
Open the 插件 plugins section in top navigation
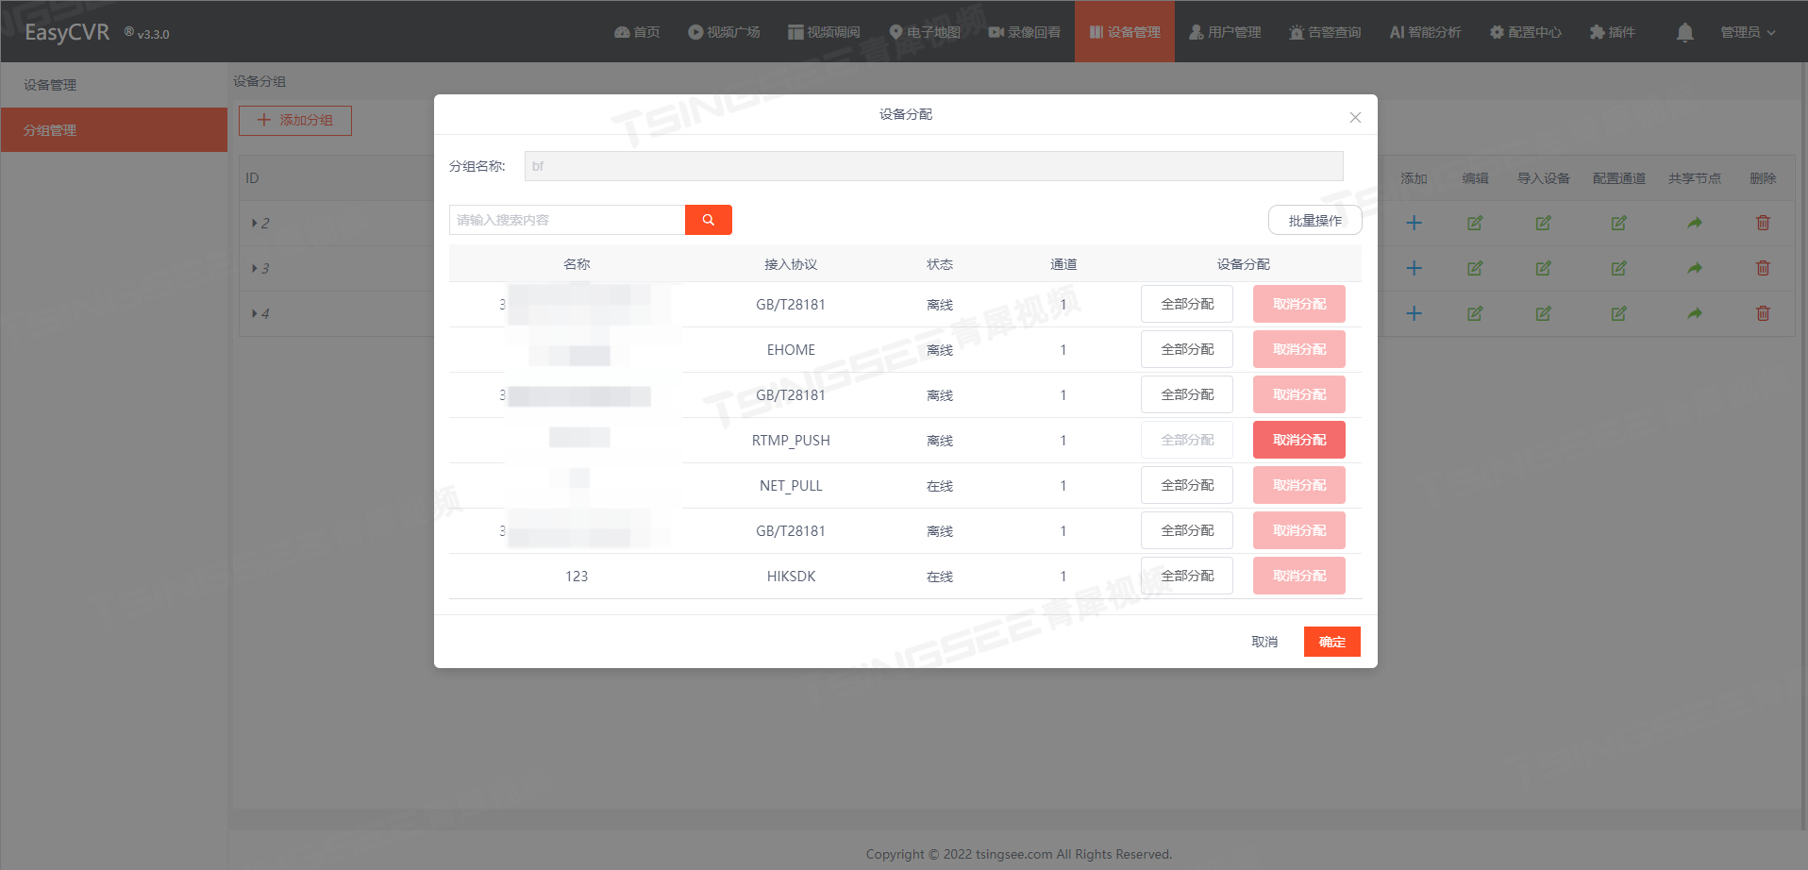point(1612,31)
